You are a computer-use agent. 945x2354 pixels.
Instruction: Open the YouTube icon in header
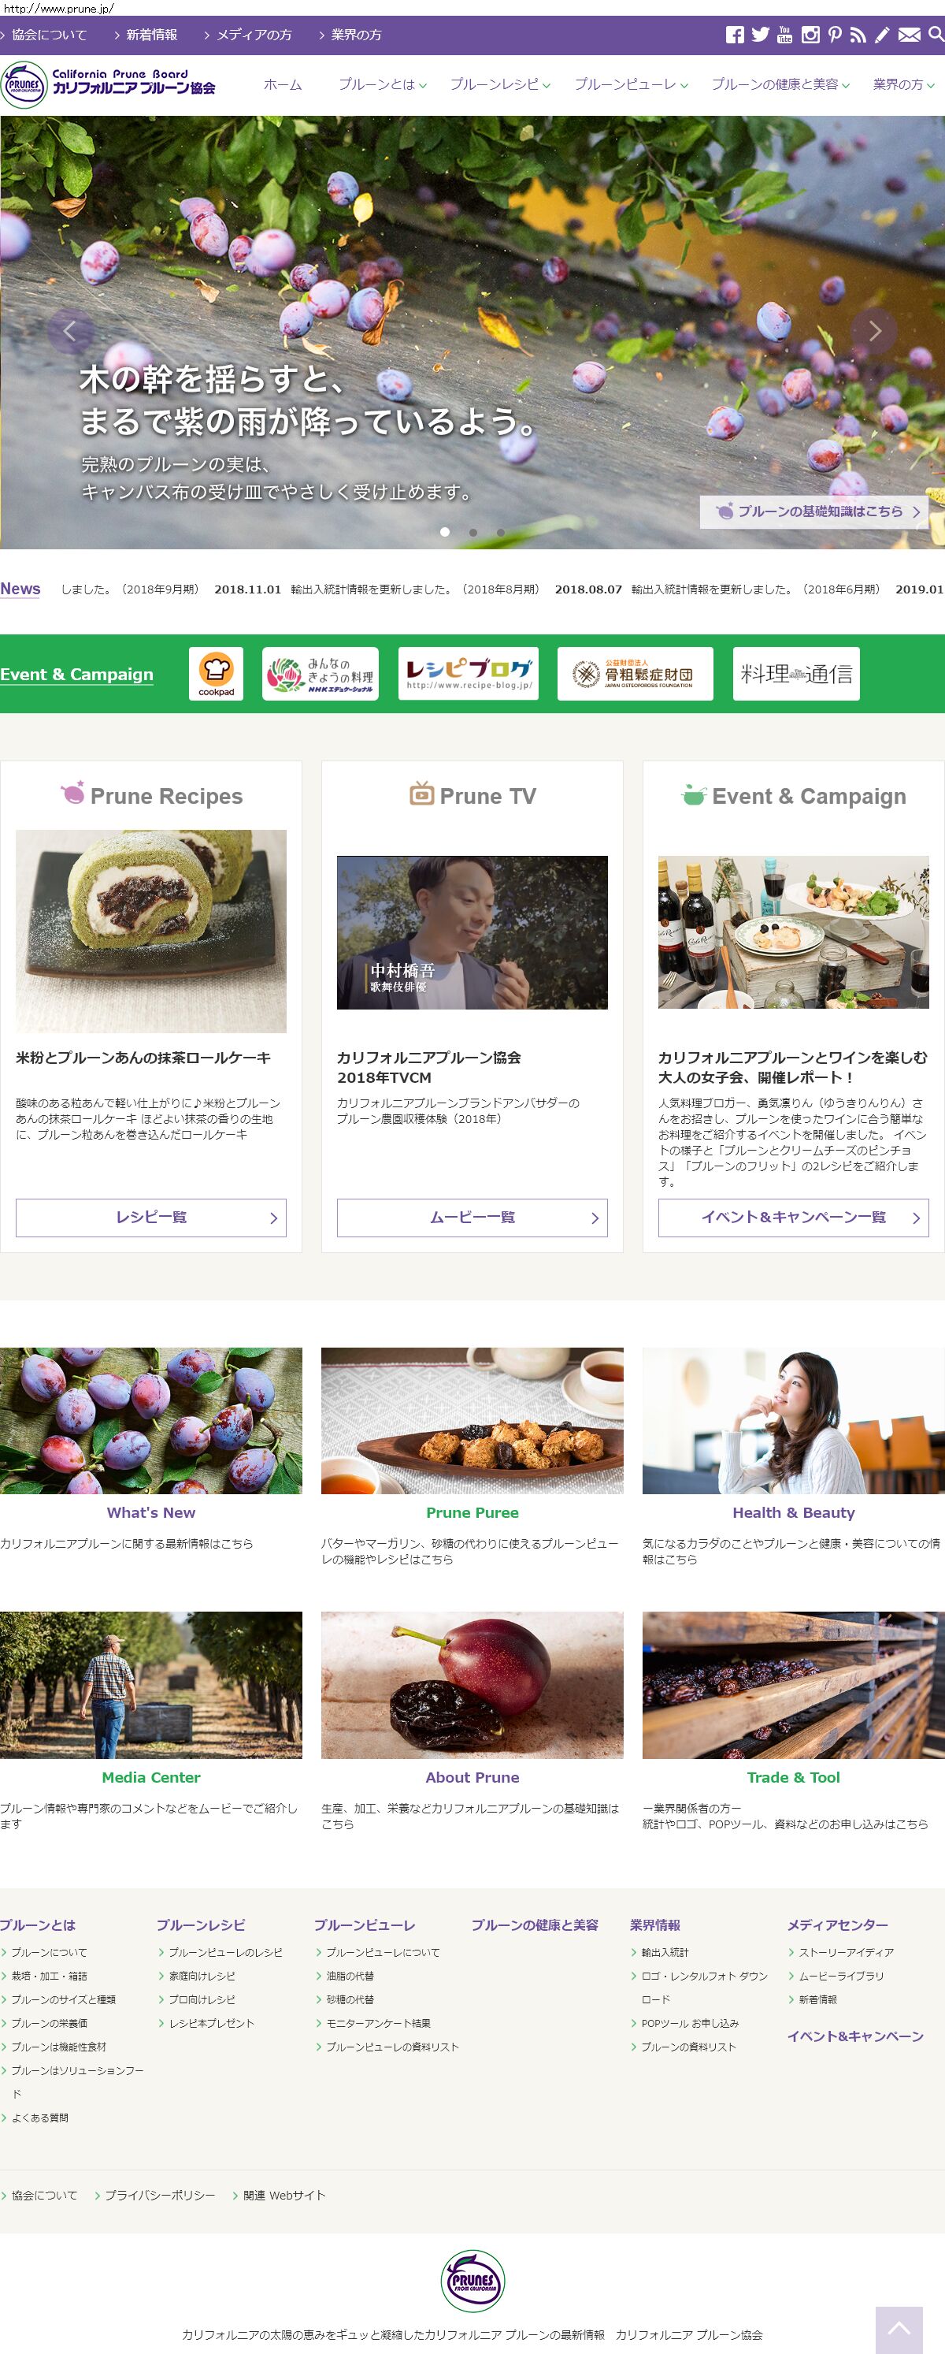coord(784,35)
